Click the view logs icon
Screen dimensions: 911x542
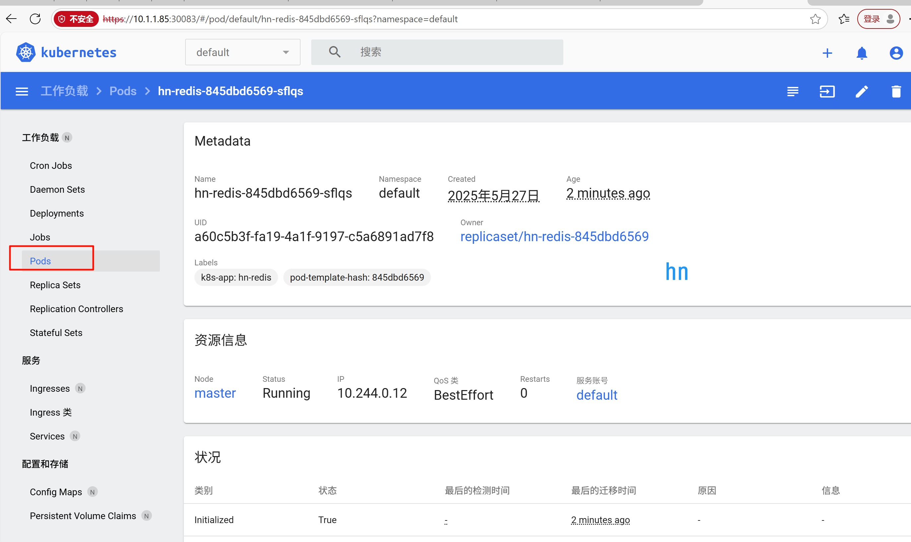point(792,91)
